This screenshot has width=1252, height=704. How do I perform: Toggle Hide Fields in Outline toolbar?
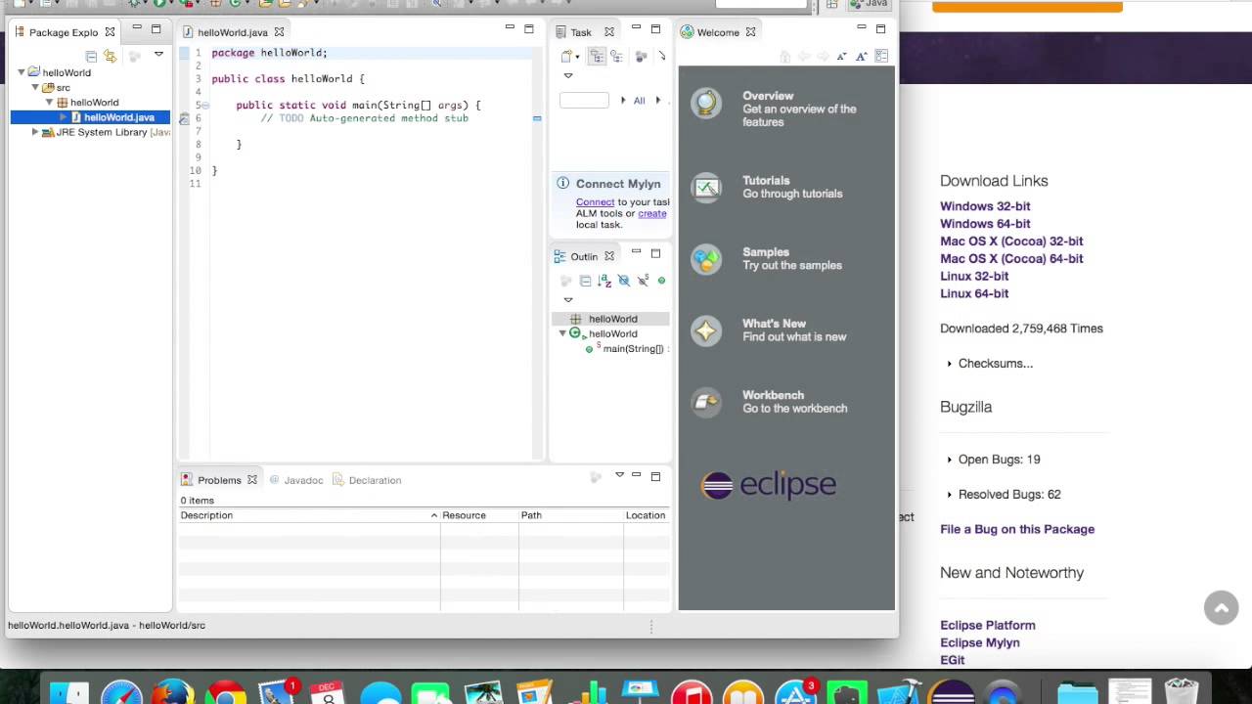click(x=623, y=281)
